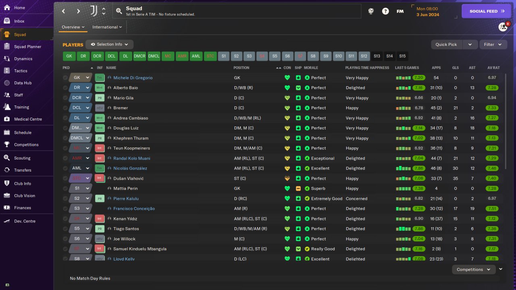Open the help question mark icon
The height and width of the screenshot is (290, 516).
(x=385, y=11)
